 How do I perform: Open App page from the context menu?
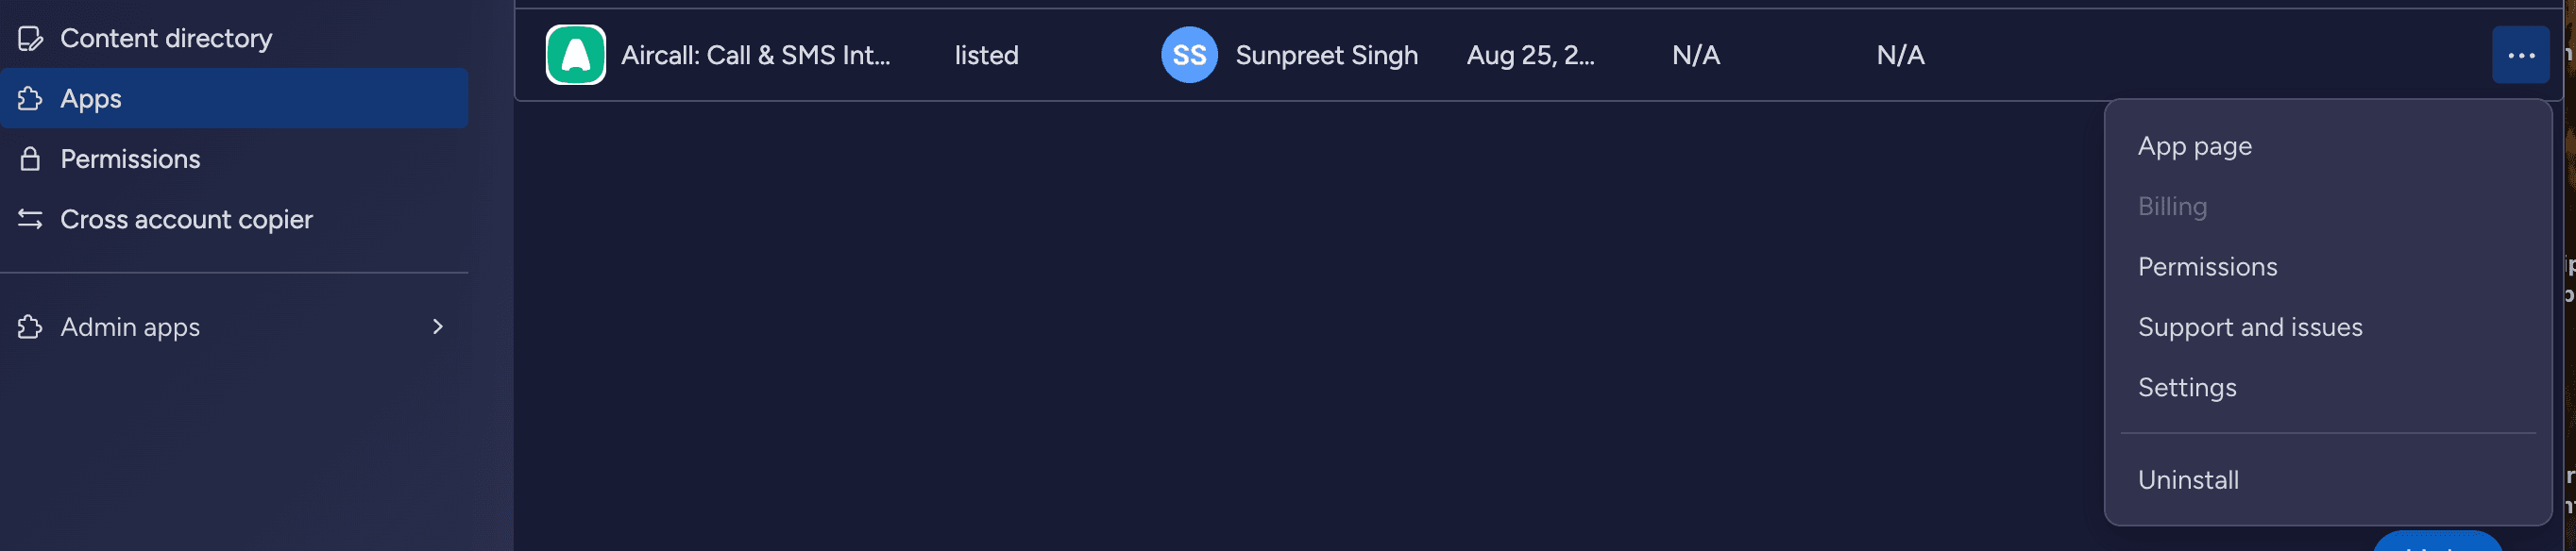click(x=2194, y=146)
